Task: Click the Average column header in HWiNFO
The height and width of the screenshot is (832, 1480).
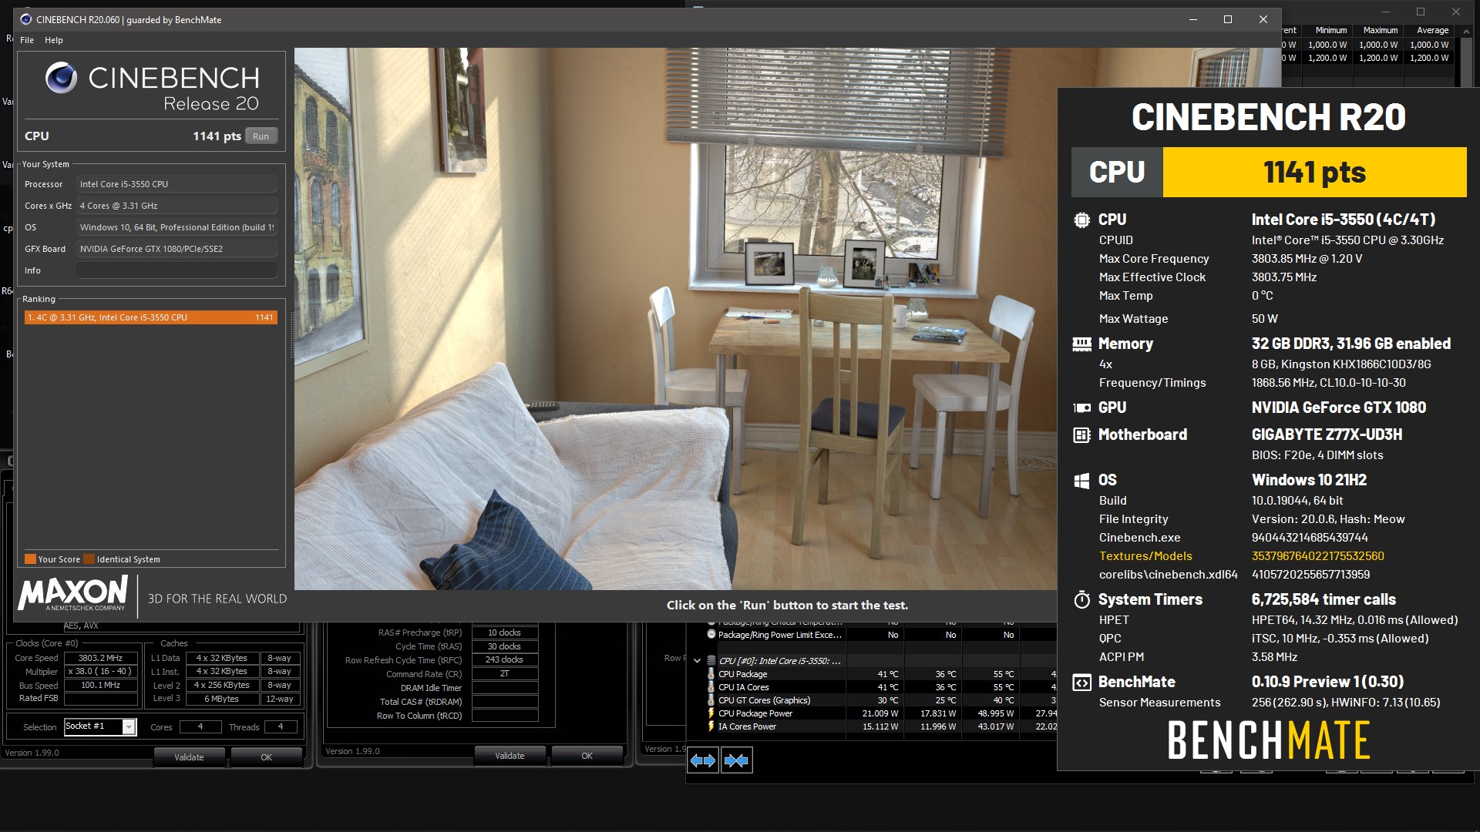Action: (x=1432, y=31)
